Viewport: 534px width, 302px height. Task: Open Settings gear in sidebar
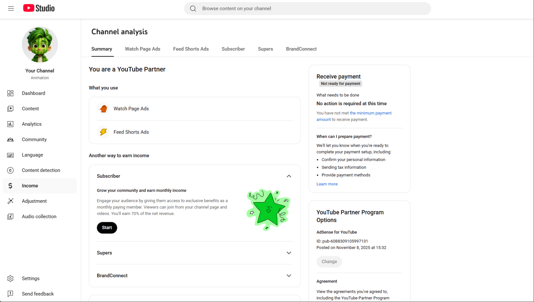pyautogui.click(x=10, y=278)
